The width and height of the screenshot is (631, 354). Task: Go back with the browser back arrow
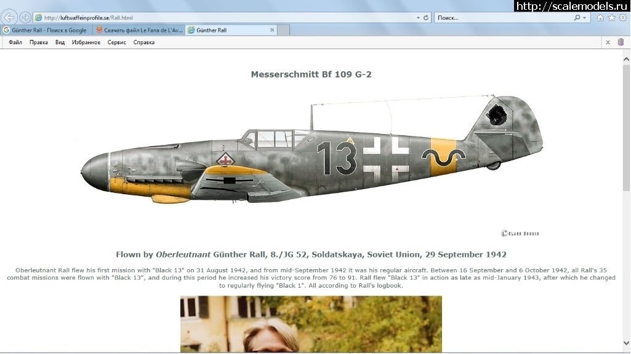(9, 18)
